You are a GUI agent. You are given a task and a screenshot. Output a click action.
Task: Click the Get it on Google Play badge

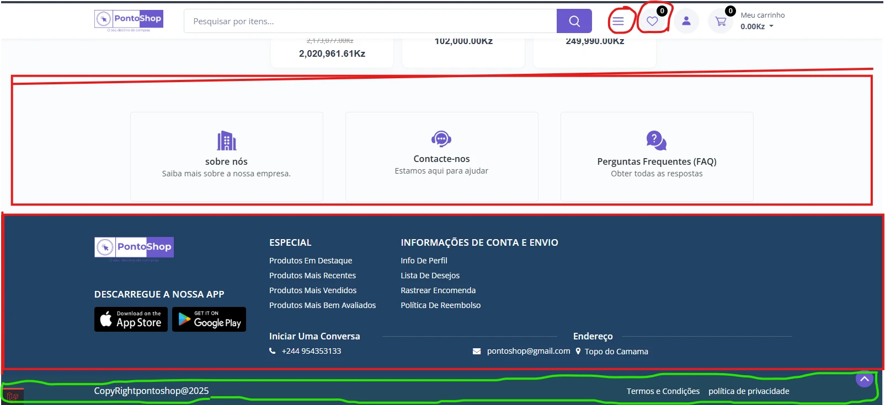[x=209, y=320]
